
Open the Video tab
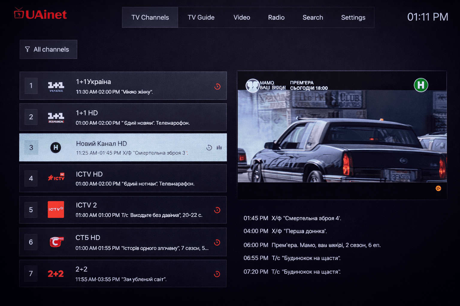[242, 17]
